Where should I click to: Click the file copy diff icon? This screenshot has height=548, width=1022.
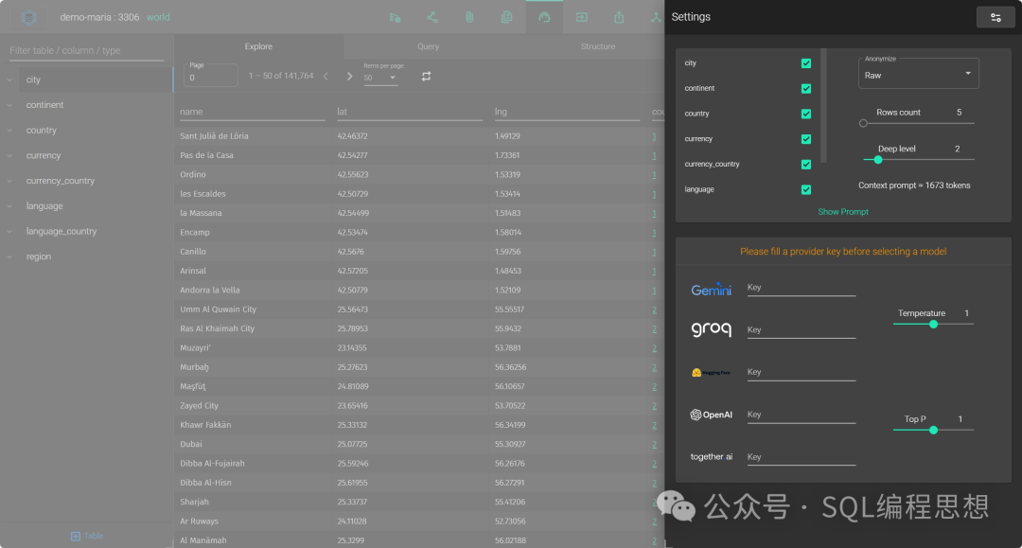click(x=506, y=18)
